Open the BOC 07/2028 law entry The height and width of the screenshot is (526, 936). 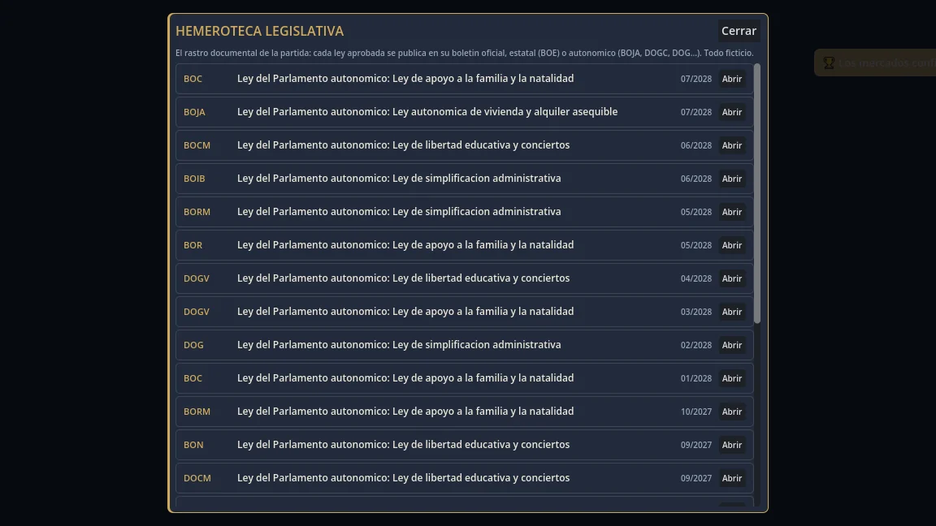732,79
